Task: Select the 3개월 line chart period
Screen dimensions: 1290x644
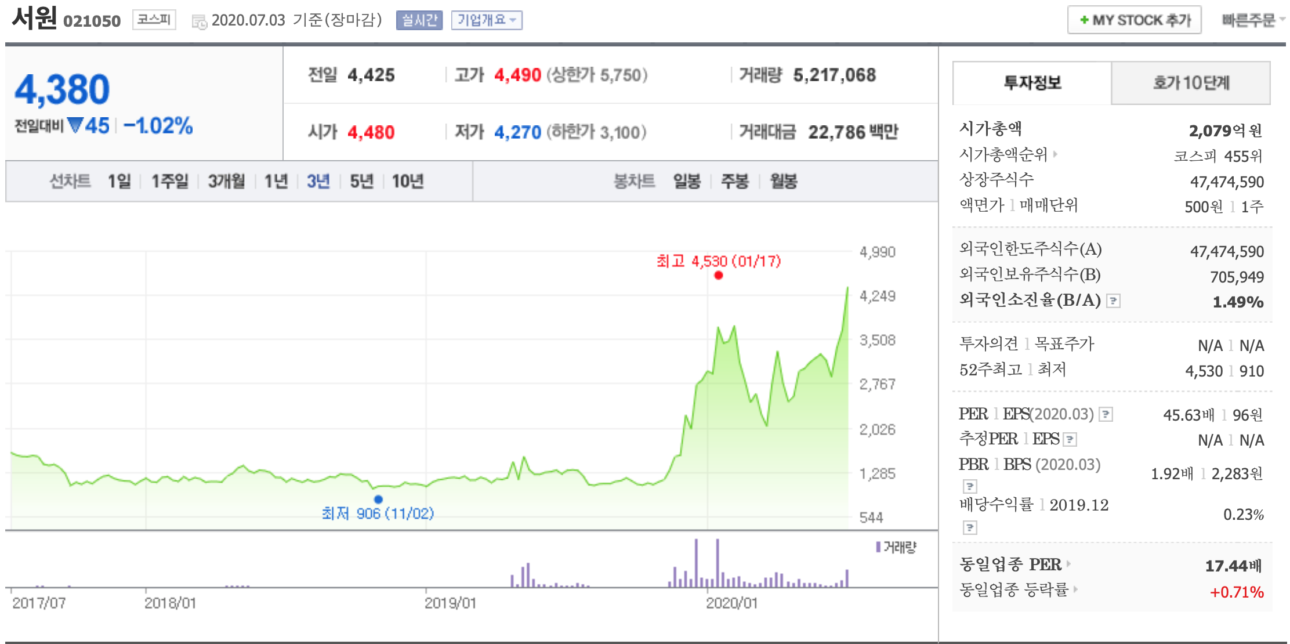Action: (x=226, y=181)
